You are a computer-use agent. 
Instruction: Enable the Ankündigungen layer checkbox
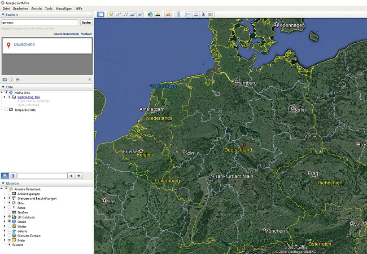coord(10,194)
